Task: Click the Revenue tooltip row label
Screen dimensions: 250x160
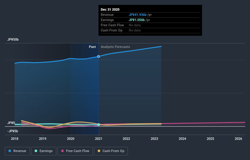Action: (107, 15)
